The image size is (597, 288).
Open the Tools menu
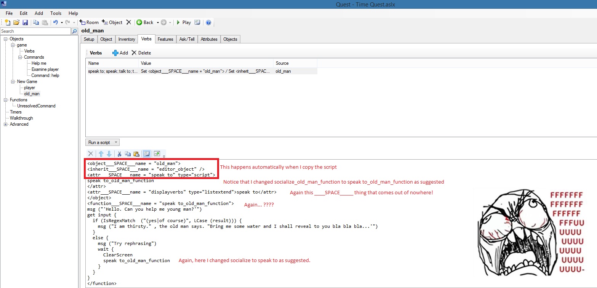(x=56, y=13)
